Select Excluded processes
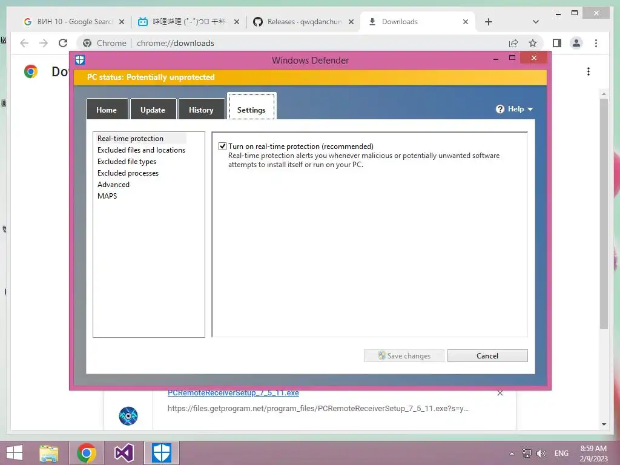 click(128, 173)
